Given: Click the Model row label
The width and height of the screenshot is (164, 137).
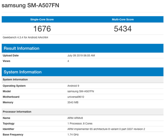Looking at the screenshot, I should click(7, 91).
